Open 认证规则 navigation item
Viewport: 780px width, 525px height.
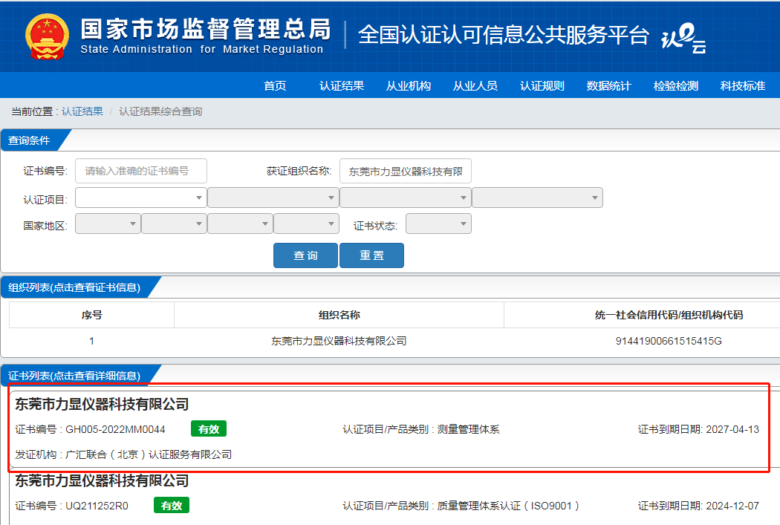tap(542, 85)
